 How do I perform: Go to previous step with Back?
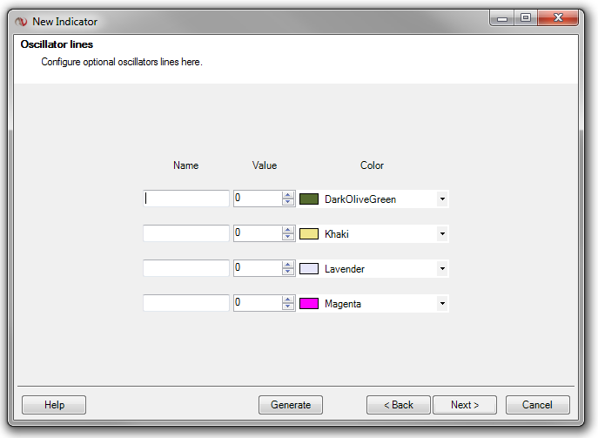[x=399, y=405]
